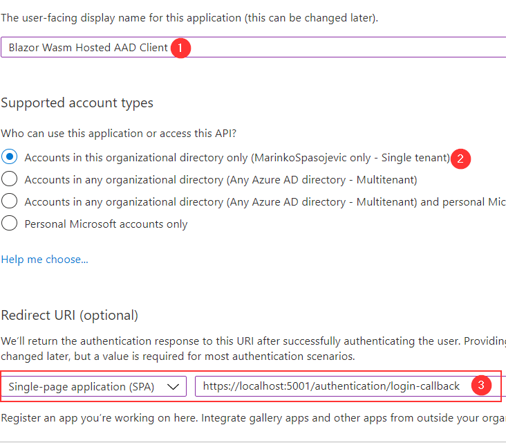Image resolution: width=506 pixels, height=443 pixels.
Task: Select the single tenant account radio button
Action: tap(10, 157)
